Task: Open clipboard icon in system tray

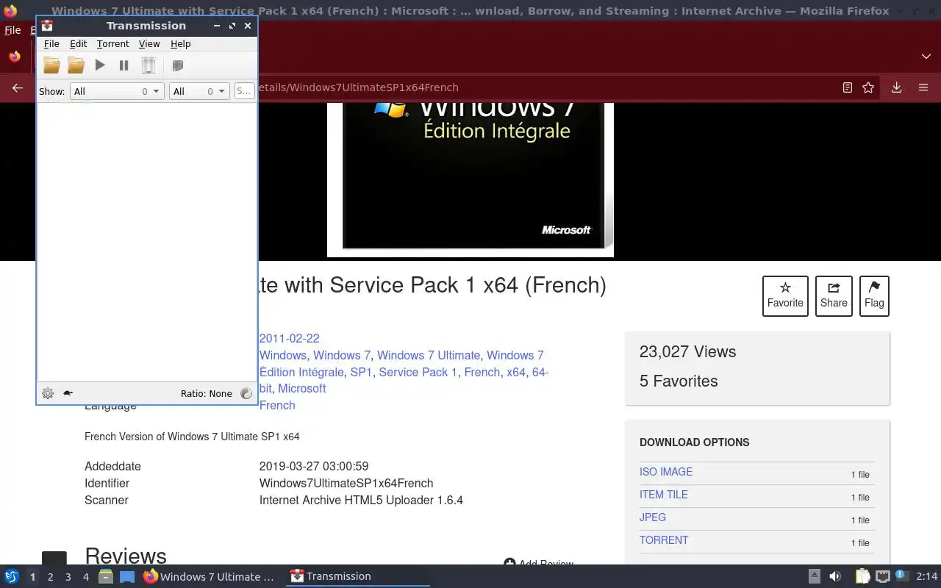Action: 862,577
